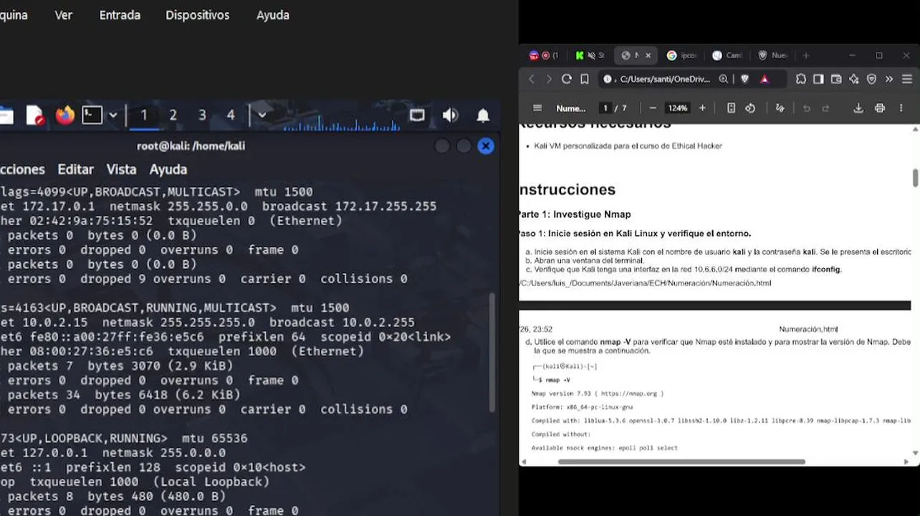Open the Acciones menu in the terminal
This screenshot has width=920, height=516.
22,169
